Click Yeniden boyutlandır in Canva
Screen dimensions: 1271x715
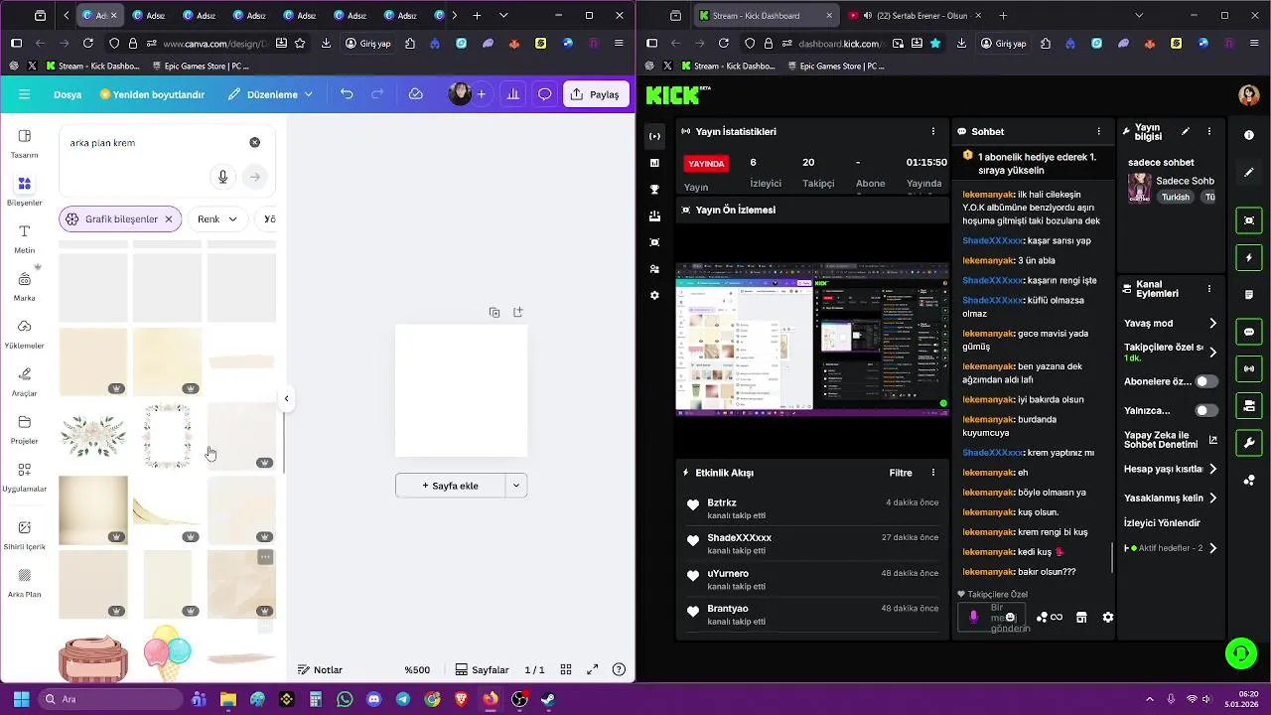tap(152, 94)
